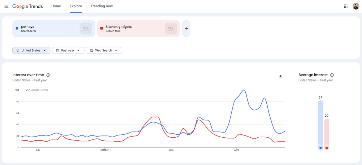Show info for Average interest
362x165 pixels.
332,75
